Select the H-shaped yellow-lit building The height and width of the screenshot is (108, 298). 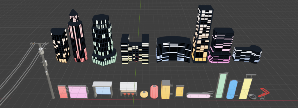coord(135,49)
